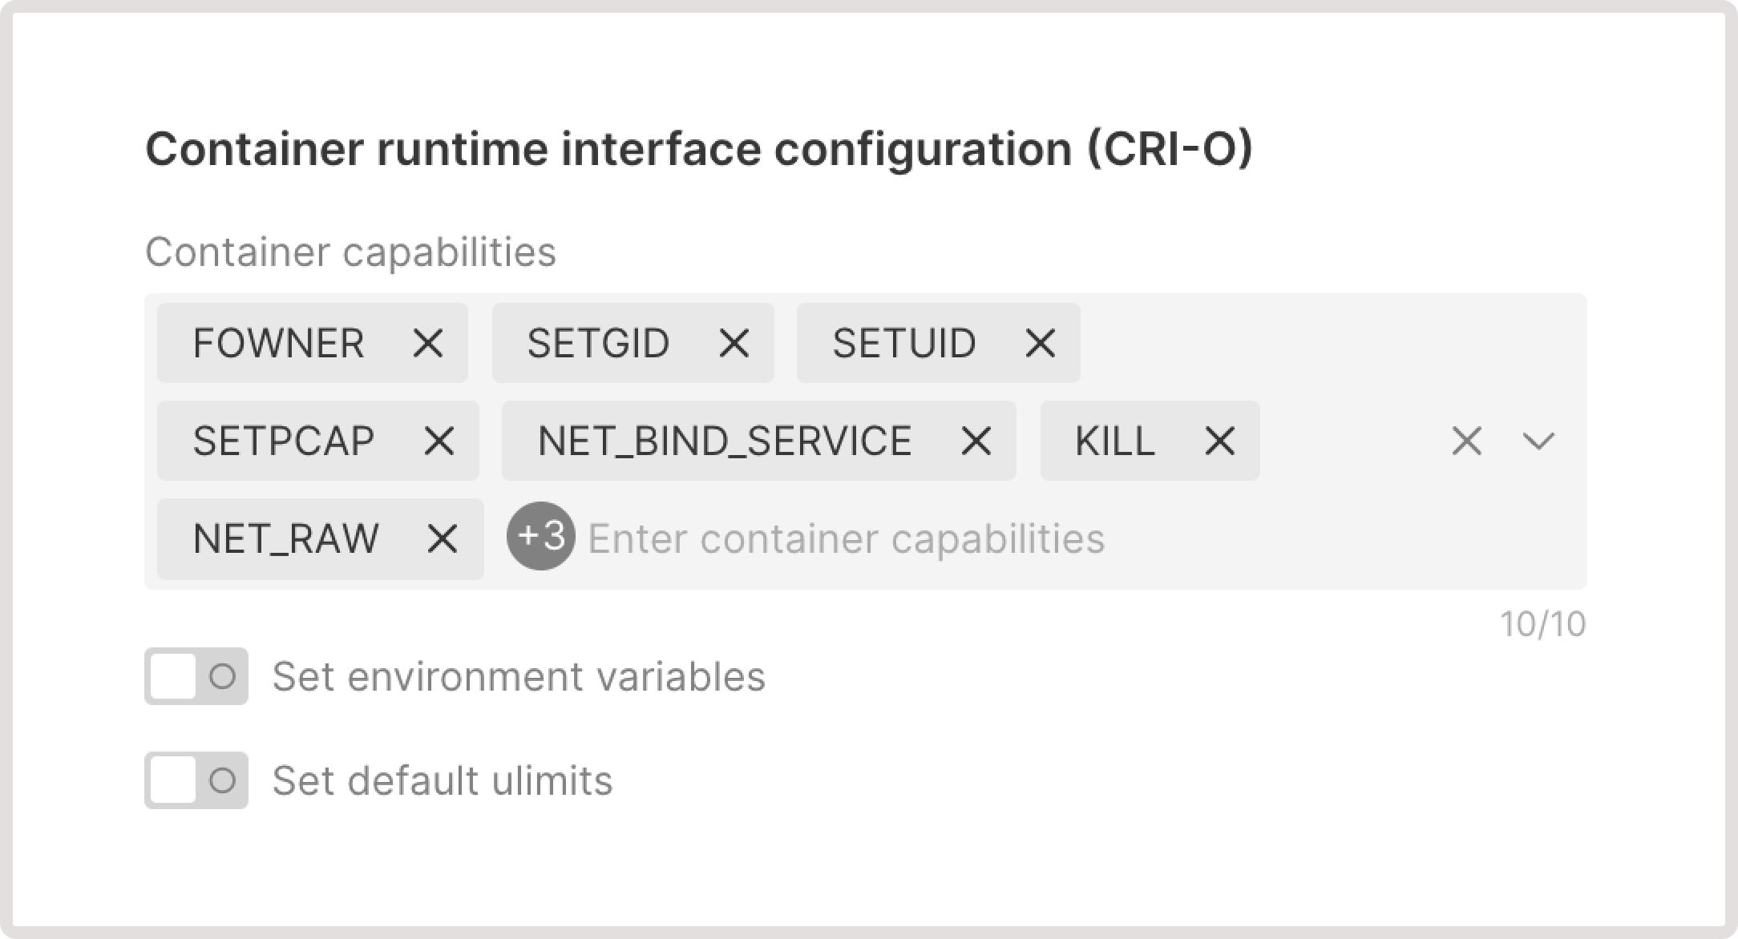Remove the SETUID capability with its X icon
1738x939 pixels.
point(1040,343)
